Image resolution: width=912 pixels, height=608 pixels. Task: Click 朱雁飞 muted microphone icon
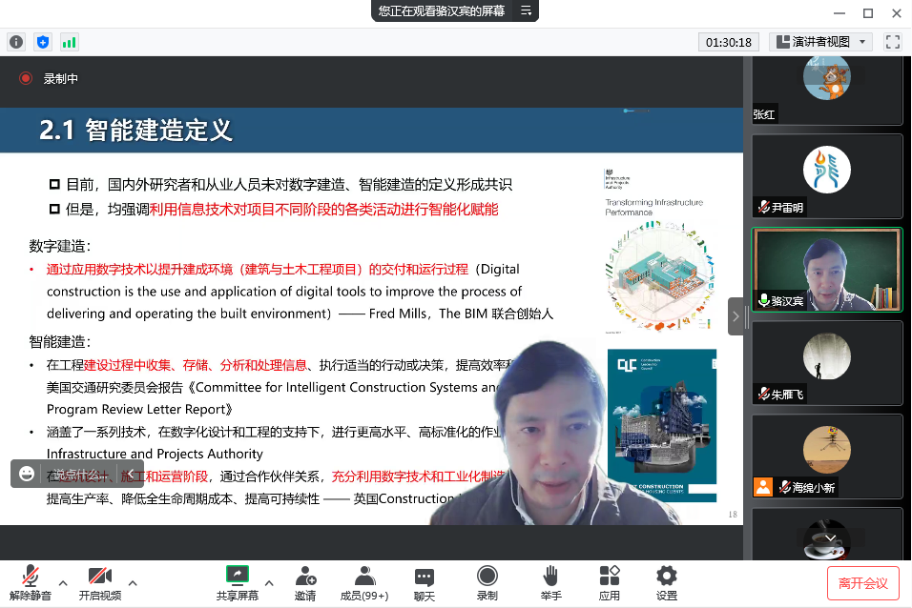[763, 394]
